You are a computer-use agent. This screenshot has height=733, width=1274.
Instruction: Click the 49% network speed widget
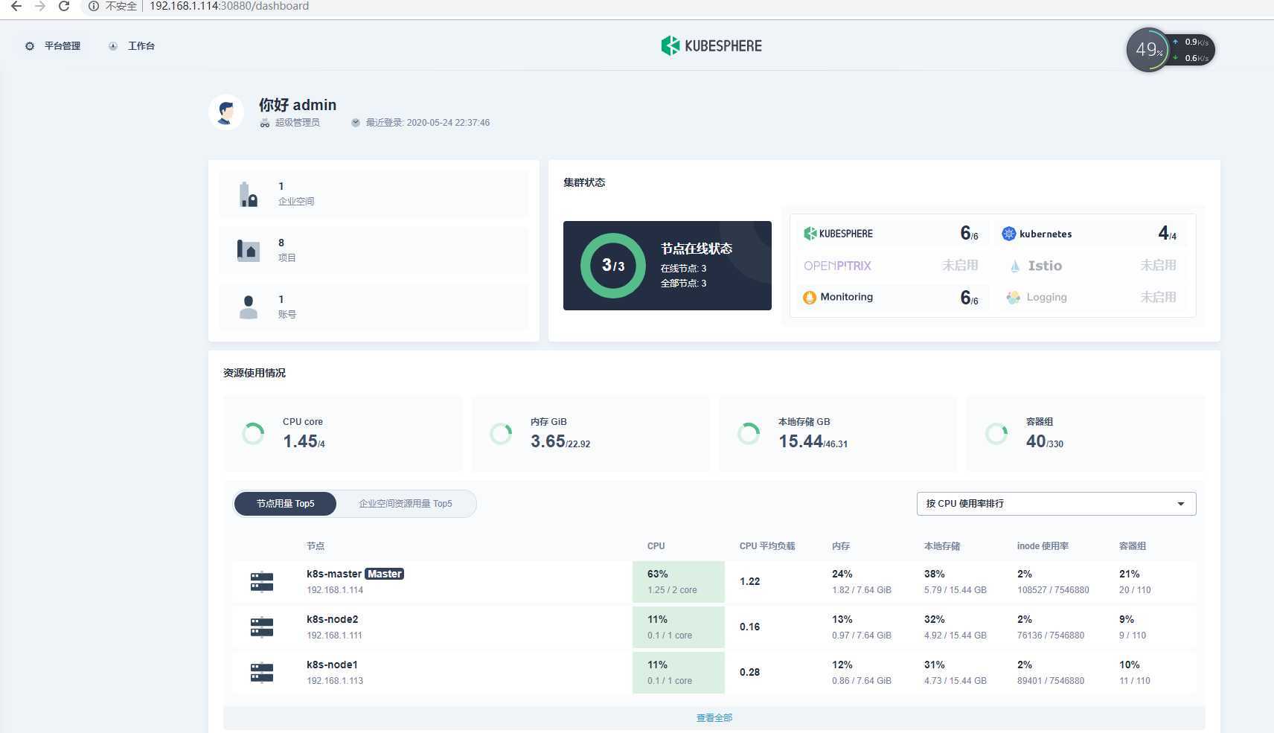1171,50
